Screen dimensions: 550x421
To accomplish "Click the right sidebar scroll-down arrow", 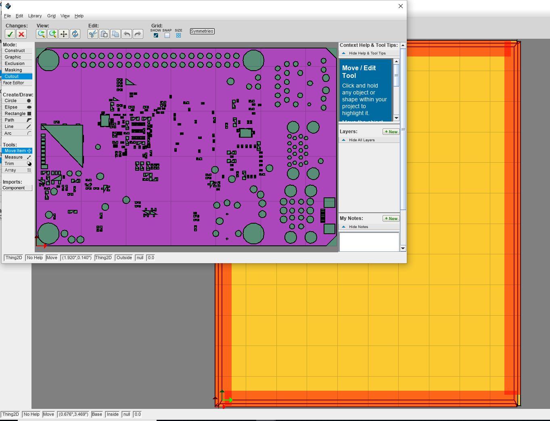I will (403, 248).
